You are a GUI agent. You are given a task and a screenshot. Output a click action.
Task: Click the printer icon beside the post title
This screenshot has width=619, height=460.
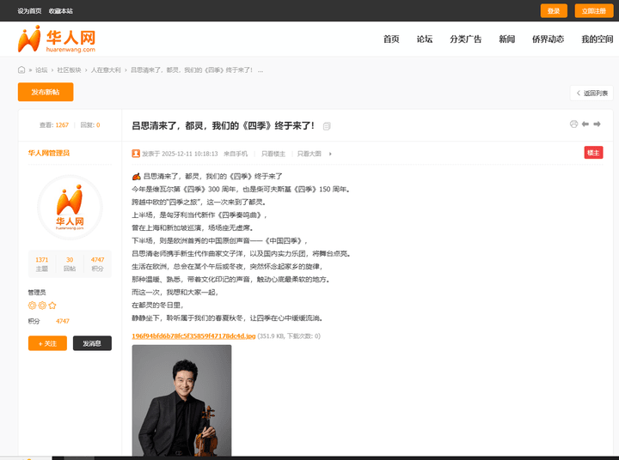pyautogui.click(x=573, y=124)
